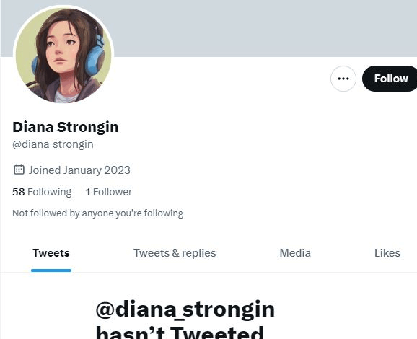Switch to the Tweets tab
Screen dimensions: 417x339
[51, 253]
